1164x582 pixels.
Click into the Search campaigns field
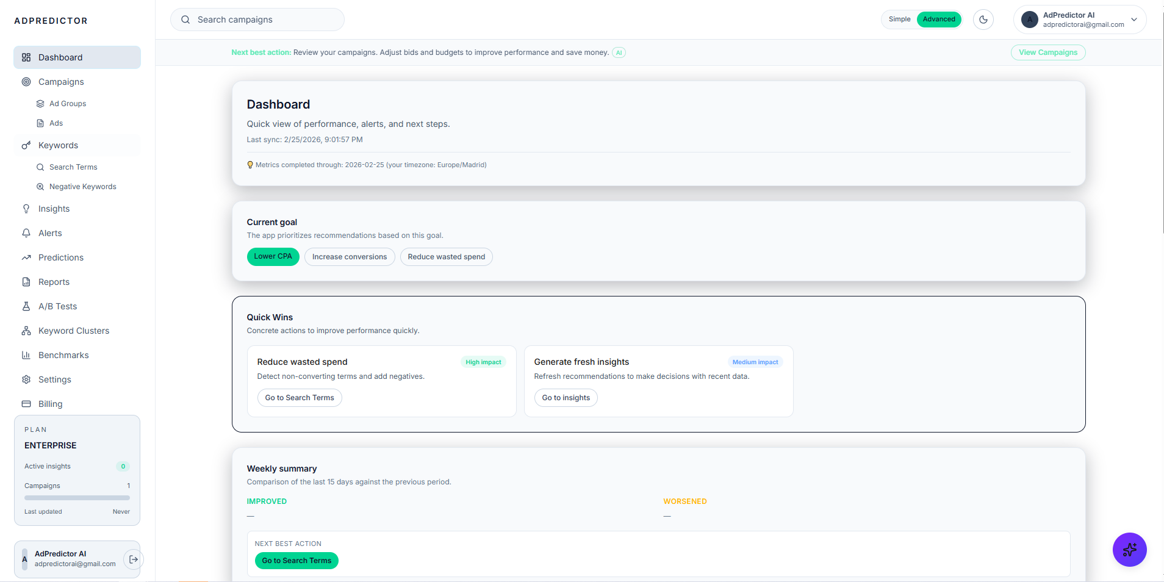257,19
